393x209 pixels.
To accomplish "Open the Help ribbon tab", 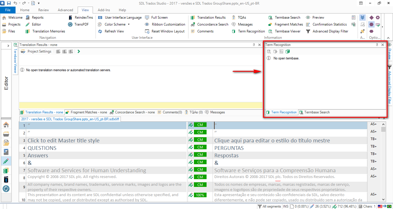I will [123, 10].
